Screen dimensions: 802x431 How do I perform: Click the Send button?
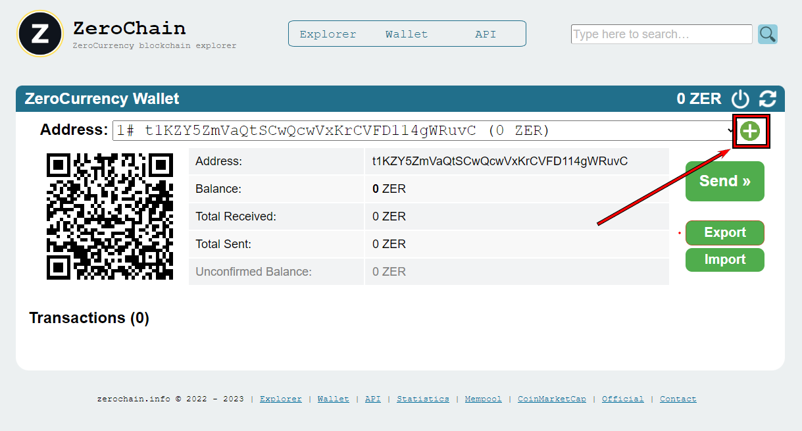[725, 181]
